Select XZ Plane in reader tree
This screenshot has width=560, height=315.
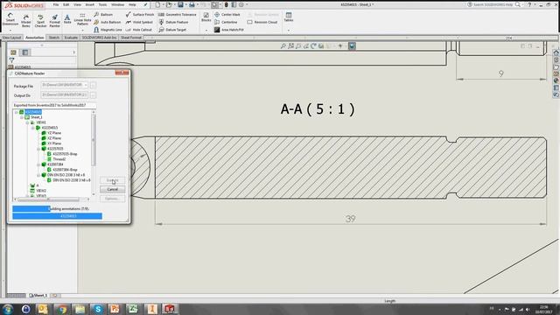(x=54, y=138)
